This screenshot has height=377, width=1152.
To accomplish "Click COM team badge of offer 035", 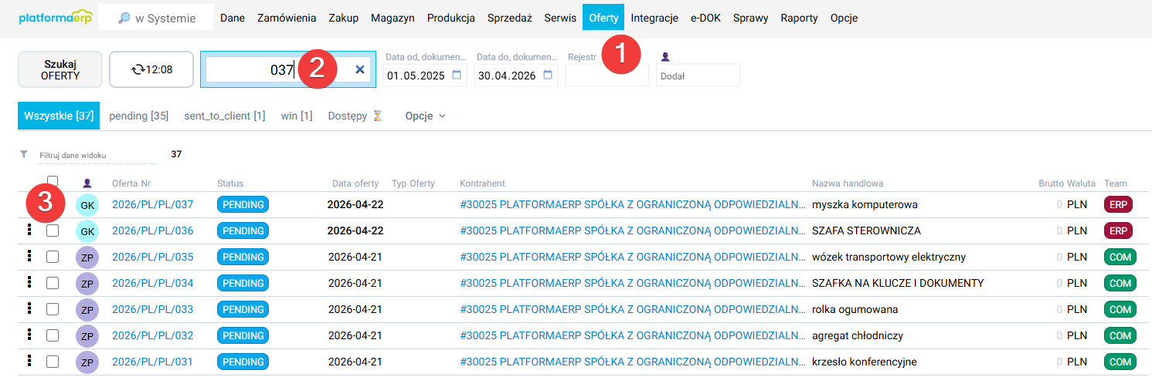I will (x=1120, y=258).
